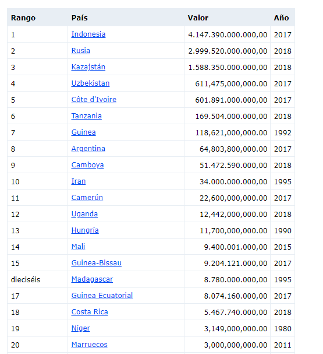Click the País column header
Viewport: 323px width, 354px height.
pos(80,18)
